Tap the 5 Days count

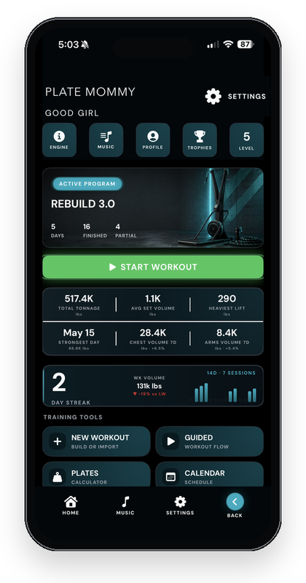[57, 231]
